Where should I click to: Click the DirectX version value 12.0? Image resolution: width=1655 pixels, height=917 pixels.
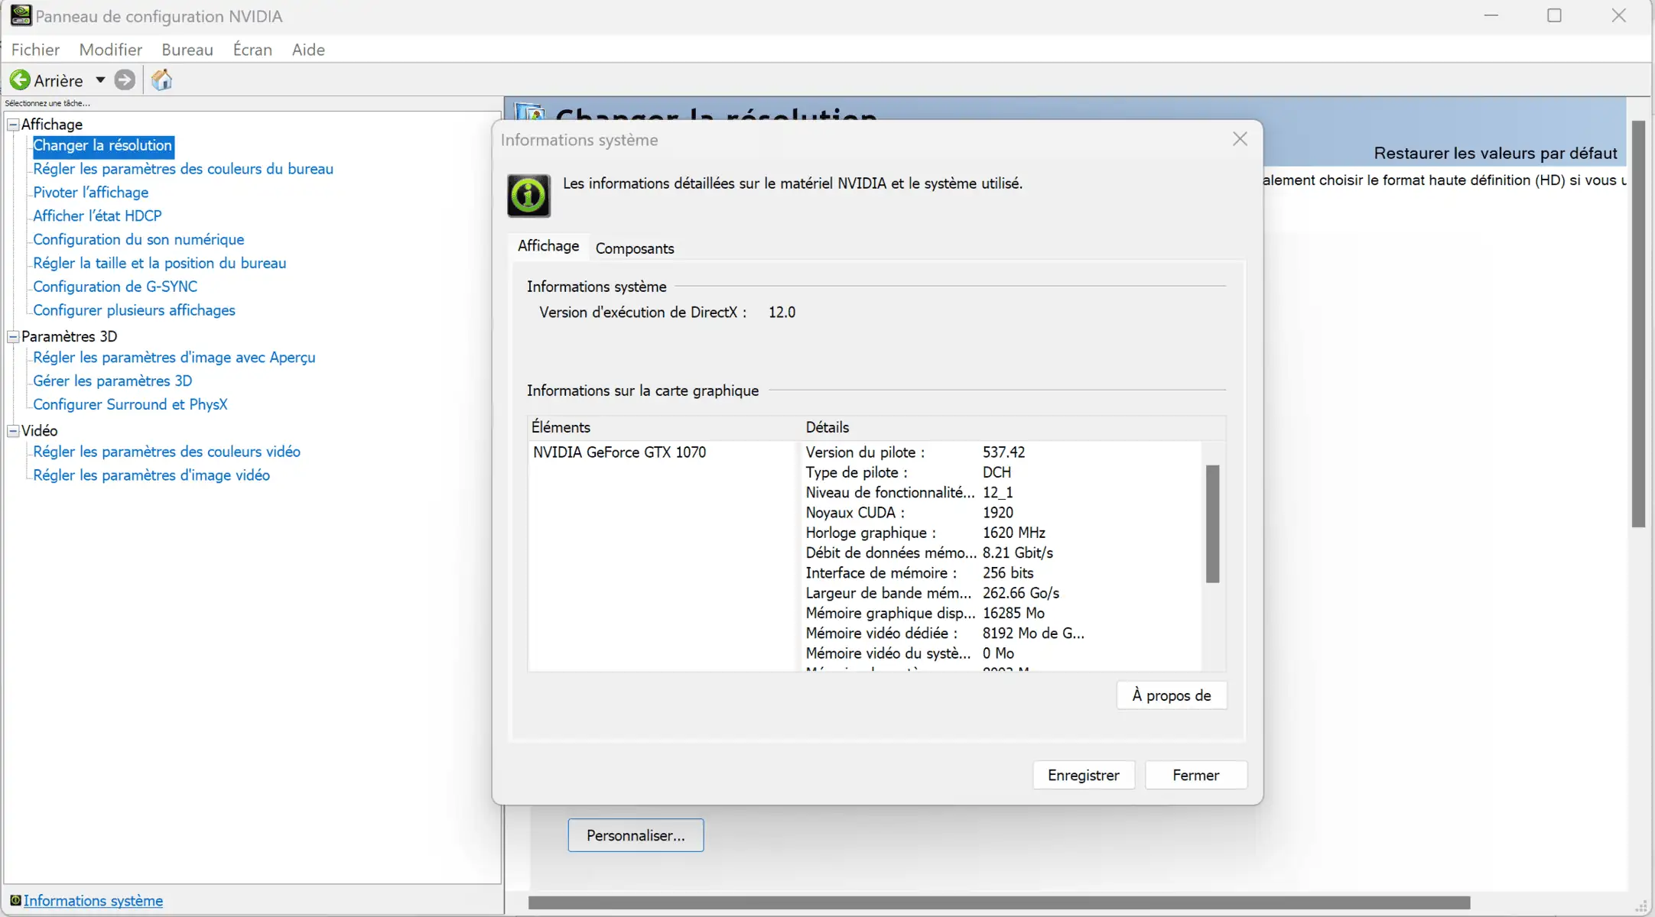pos(782,313)
